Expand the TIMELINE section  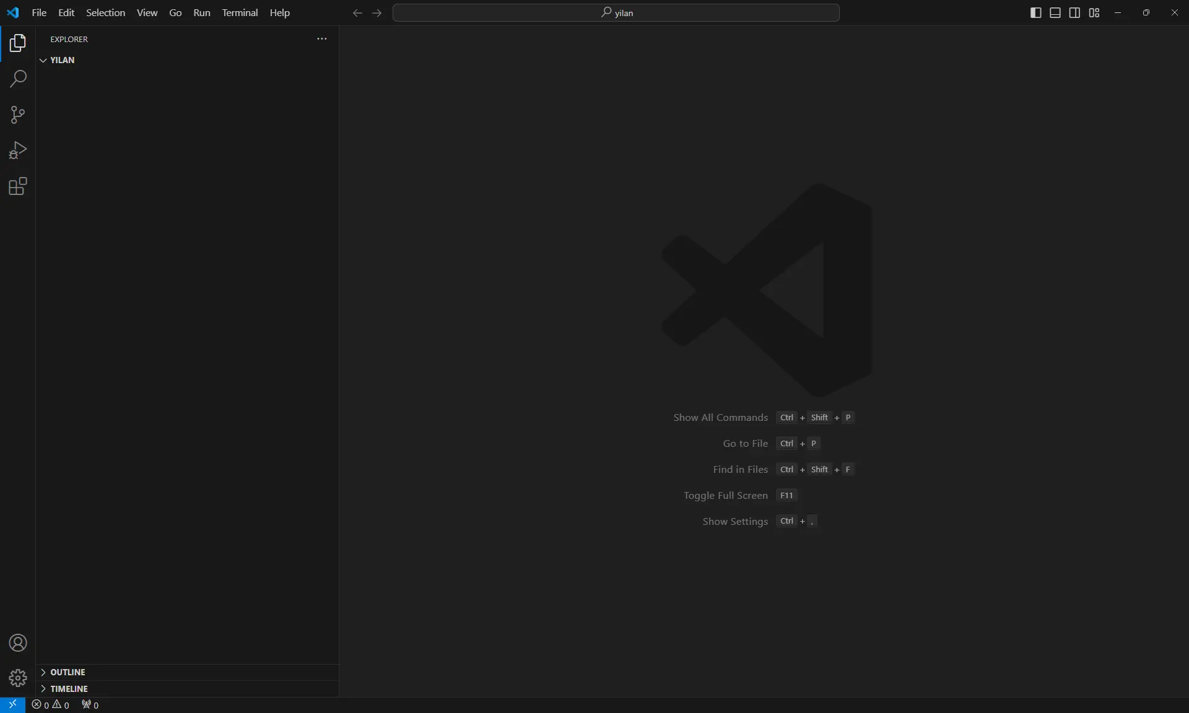coord(187,689)
